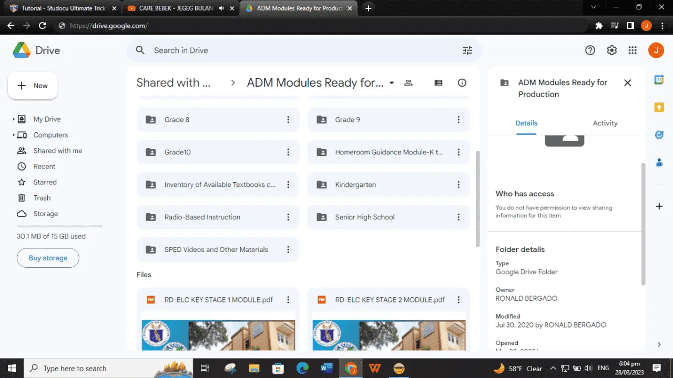Go to Shared with me
Screen dimensions: 673x378
point(58,151)
